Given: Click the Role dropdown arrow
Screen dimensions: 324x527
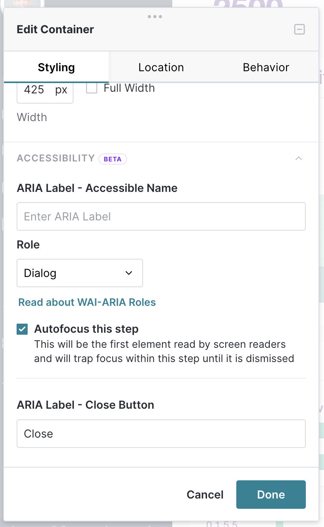Looking at the screenshot, I should point(129,273).
